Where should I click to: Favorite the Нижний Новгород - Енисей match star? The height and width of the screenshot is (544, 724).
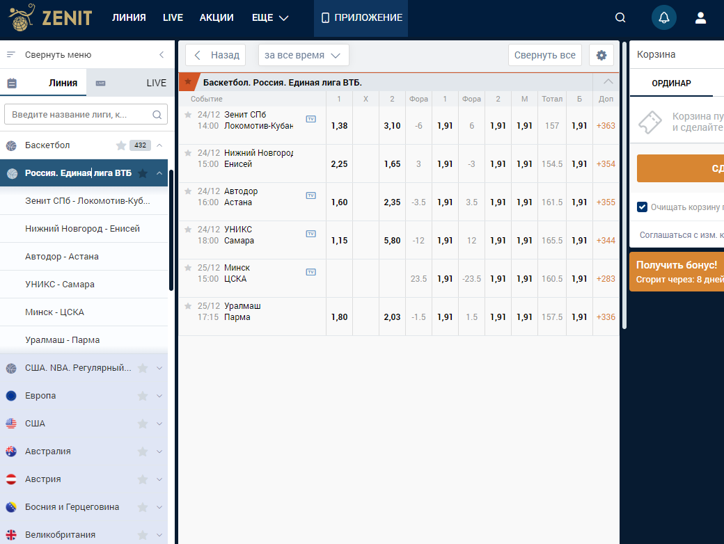coord(188,153)
